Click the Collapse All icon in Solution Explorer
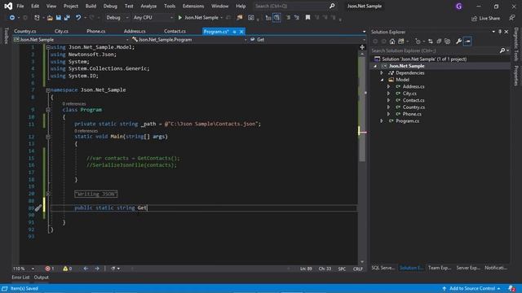The height and width of the screenshot is (293, 522). click(x=439, y=42)
